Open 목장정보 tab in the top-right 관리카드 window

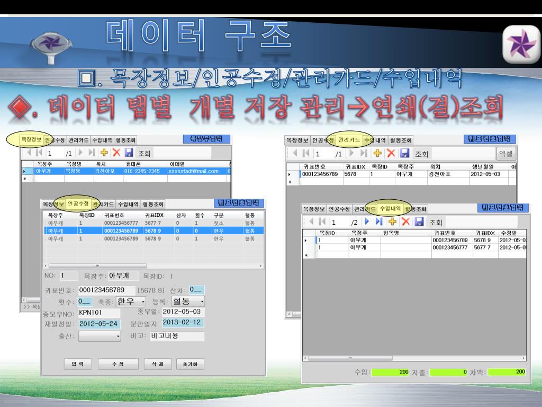point(297,140)
